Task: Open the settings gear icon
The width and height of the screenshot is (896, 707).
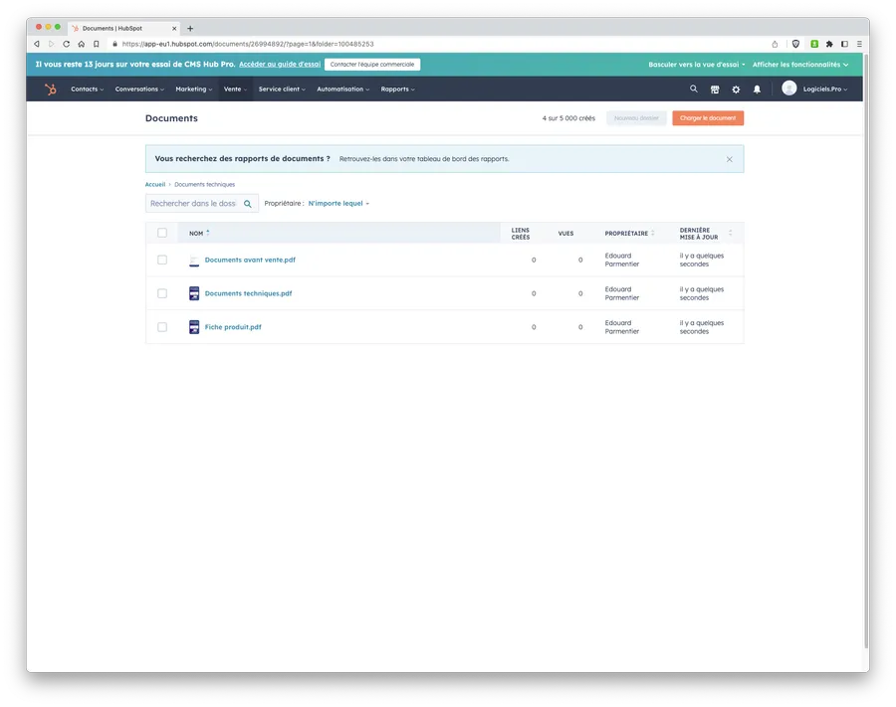Action: click(x=736, y=89)
